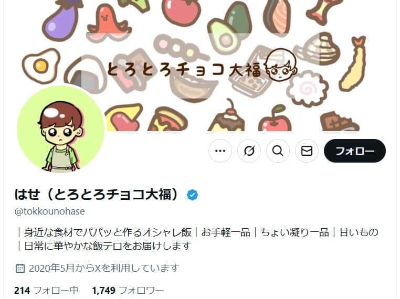Follow the account with the フォロー button
This screenshot has height=299, width=400.
(355, 151)
